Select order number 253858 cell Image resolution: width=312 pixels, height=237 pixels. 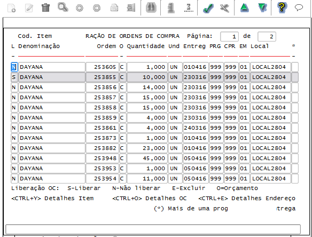click(x=102, y=108)
